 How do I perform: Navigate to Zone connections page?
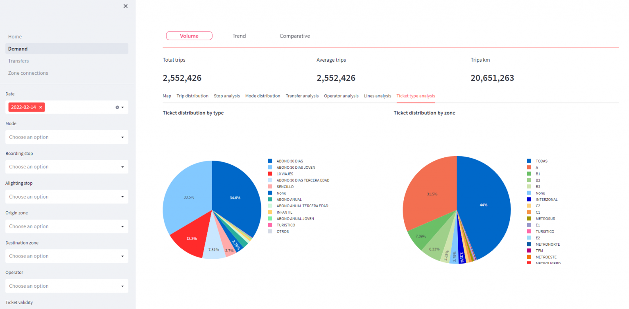coord(28,73)
